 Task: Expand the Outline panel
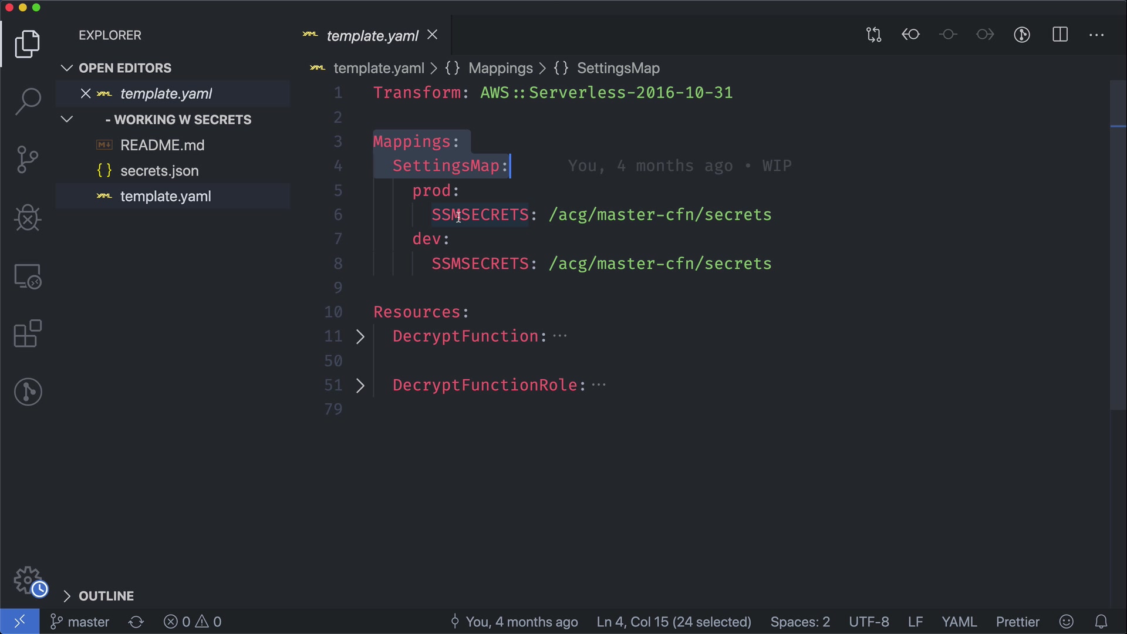click(106, 596)
